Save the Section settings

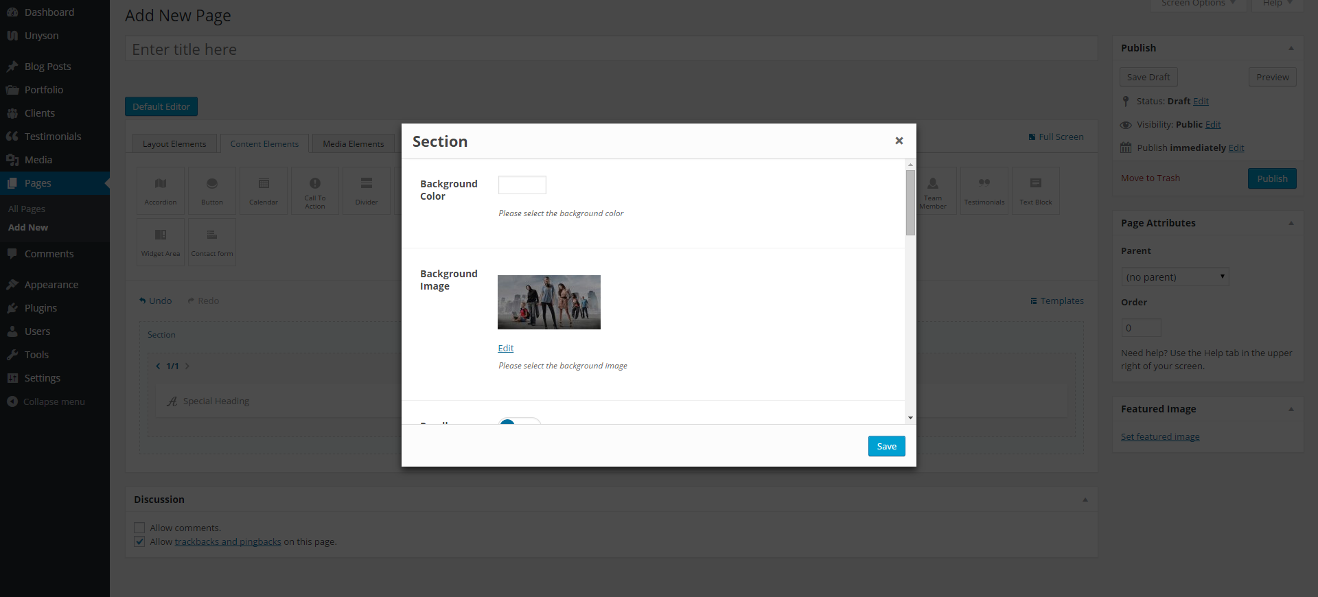click(887, 446)
